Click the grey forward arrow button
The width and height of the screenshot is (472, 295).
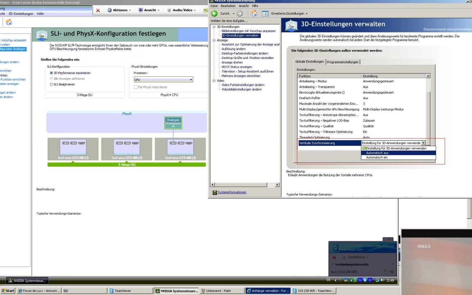[240, 14]
